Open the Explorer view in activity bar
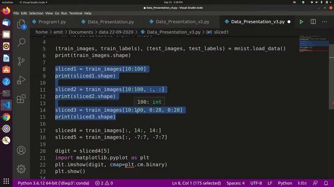334x187 pixels. point(21,24)
